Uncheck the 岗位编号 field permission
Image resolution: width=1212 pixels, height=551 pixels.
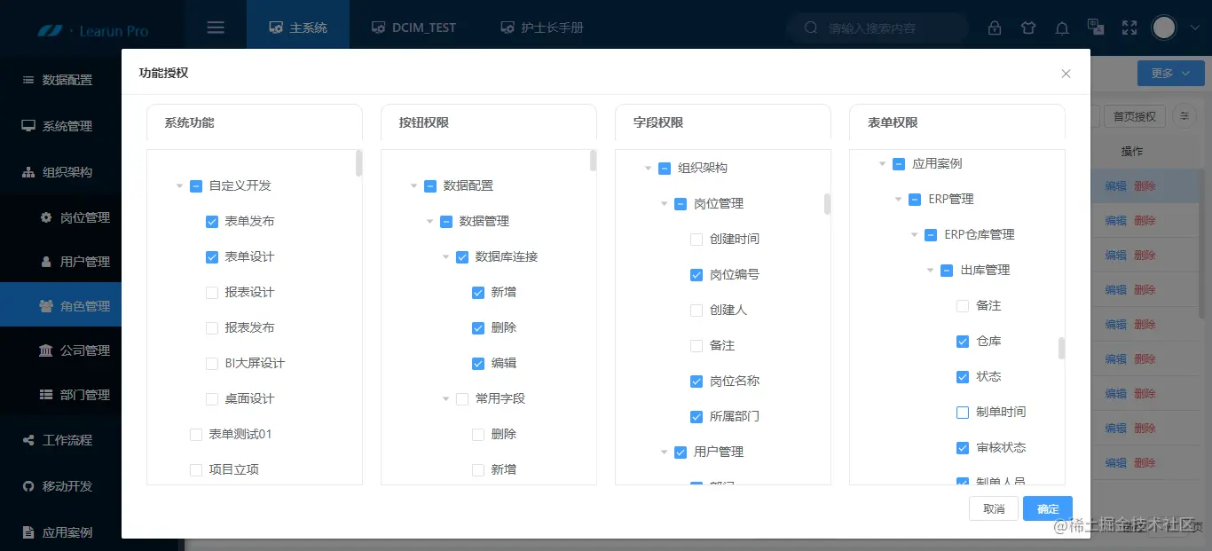pyautogui.click(x=696, y=274)
